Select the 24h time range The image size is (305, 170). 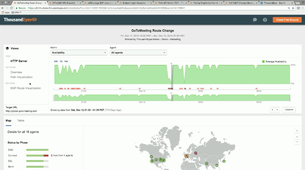pyautogui.click(x=56, y=61)
